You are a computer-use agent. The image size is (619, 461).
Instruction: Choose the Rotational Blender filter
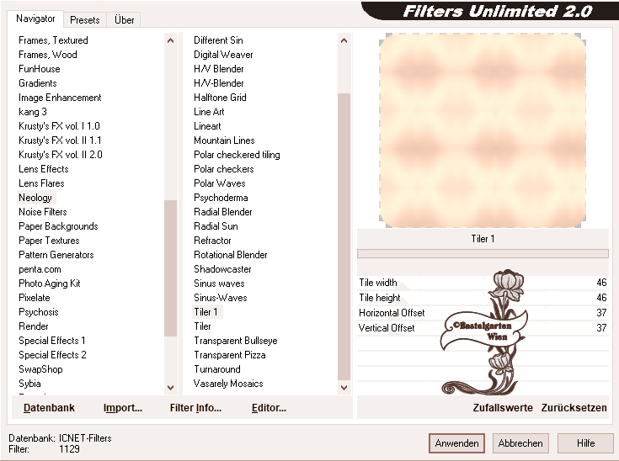(x=231, y=255)
